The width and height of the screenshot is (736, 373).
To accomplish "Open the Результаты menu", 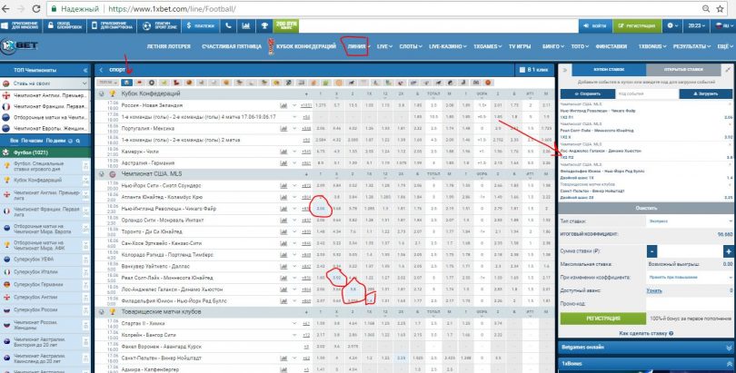I will coord(691,46).
